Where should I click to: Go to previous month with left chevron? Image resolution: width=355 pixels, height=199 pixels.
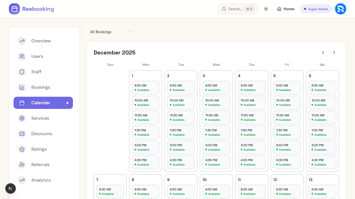[323, 53]
